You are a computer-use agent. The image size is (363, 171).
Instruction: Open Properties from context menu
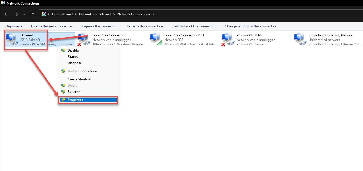pyautogui.click(x=88, y=100)
